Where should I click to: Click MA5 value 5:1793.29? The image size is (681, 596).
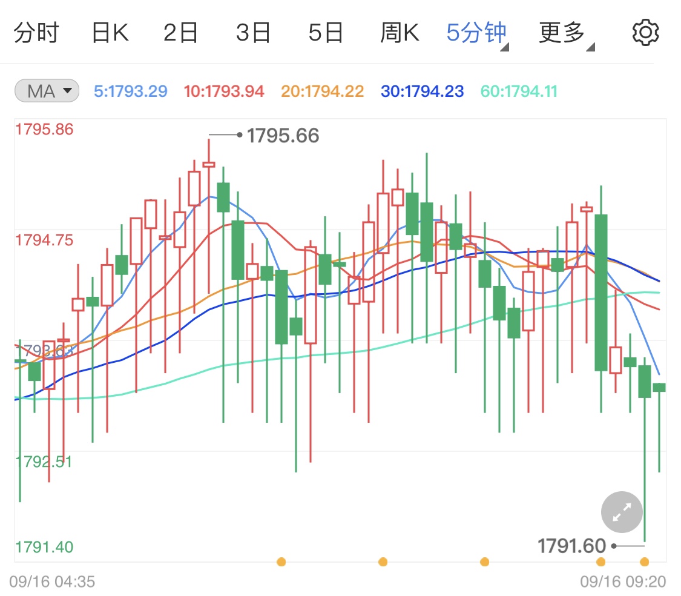coord(130,91)
